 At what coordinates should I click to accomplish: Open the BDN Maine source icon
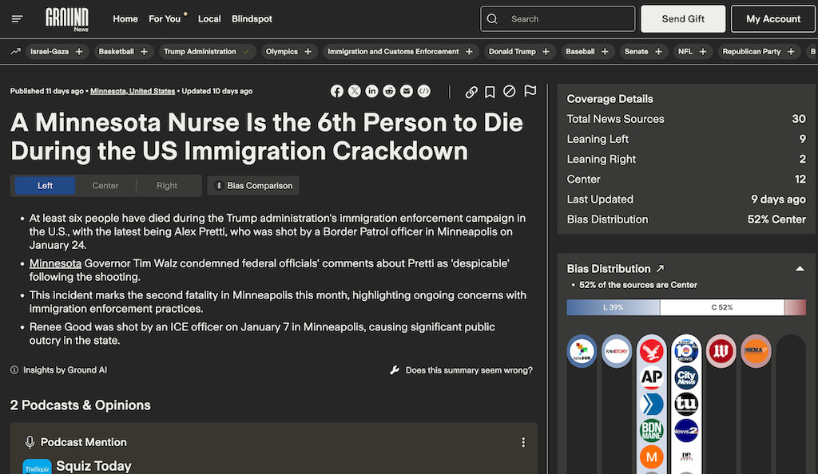click(652, 430)
